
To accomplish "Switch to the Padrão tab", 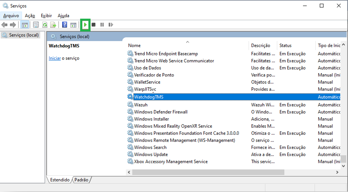I will [x=81, y=180].
